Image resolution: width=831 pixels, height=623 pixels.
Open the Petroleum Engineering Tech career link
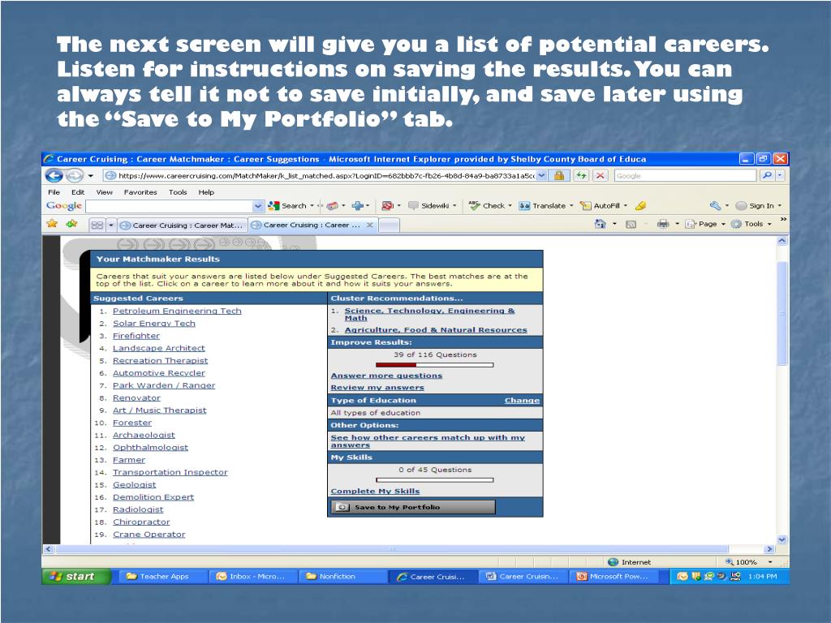tap(177, 311)
